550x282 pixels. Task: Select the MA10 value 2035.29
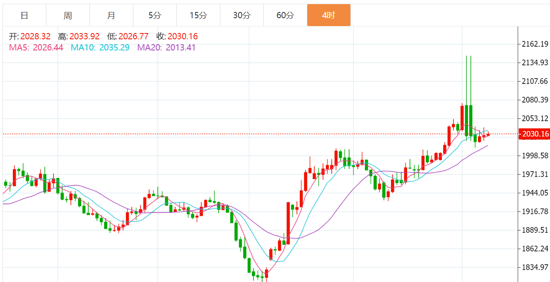114,48
